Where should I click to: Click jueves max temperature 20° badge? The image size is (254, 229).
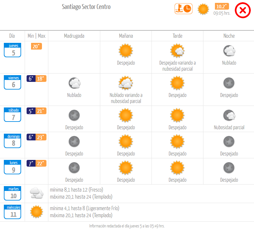tap(37, 46)
